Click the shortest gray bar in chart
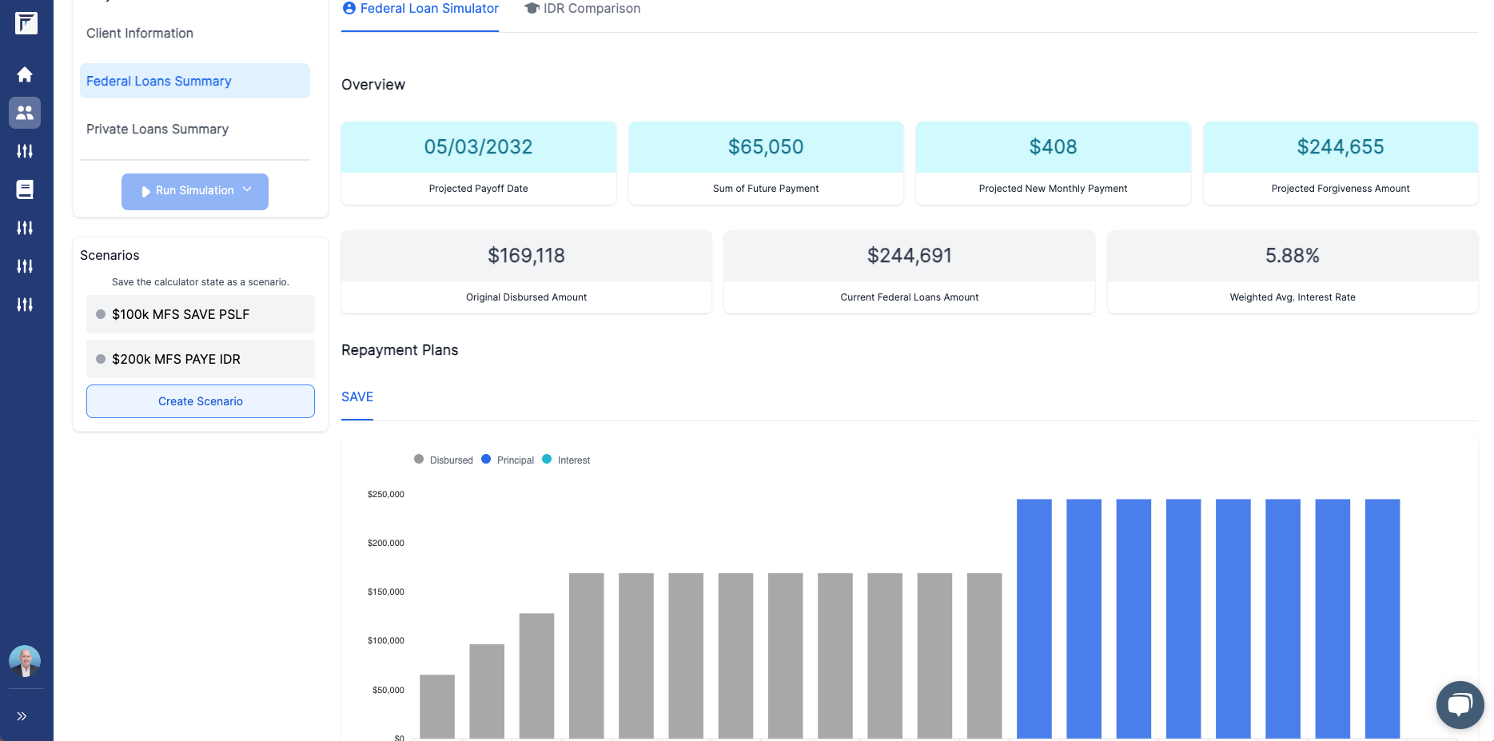Image resolution: width=1494 pixels, height=741 pixels. (x=437, y=707)
